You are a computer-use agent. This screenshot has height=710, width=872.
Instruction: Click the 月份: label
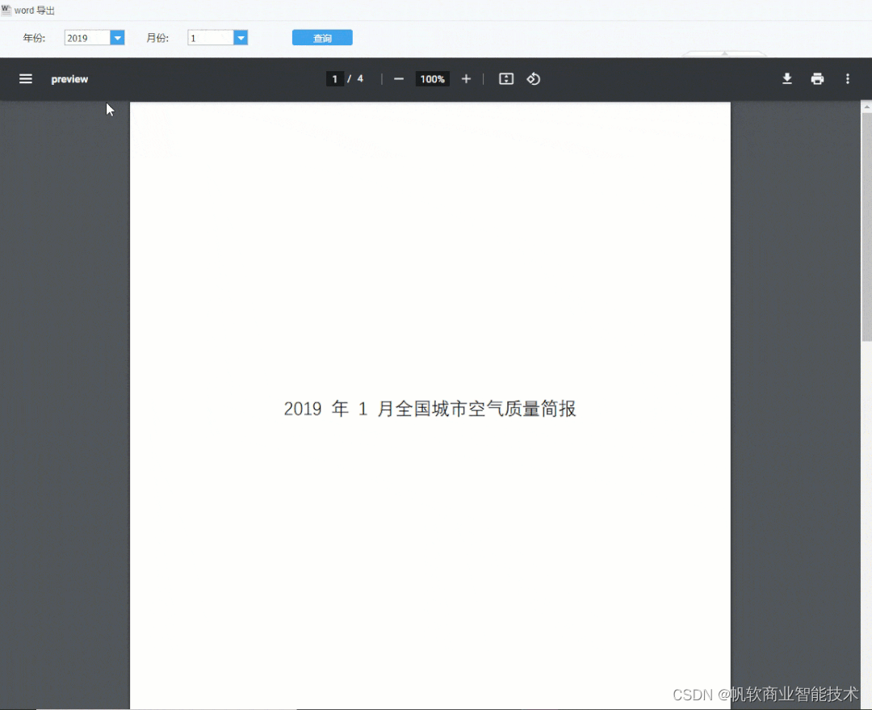pos(157,38)
